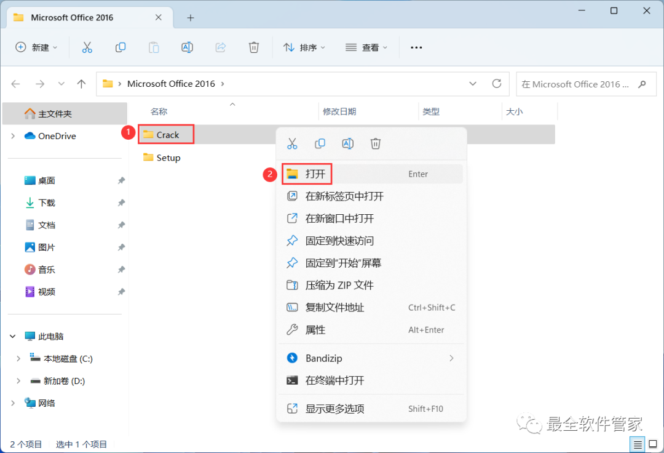
Task: Click the Delete icon in the context menu
Action: [376, 143]
